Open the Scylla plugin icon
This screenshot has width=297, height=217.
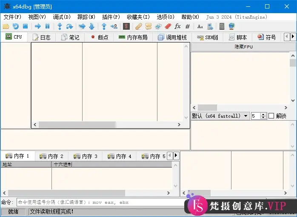coord(126,26)
